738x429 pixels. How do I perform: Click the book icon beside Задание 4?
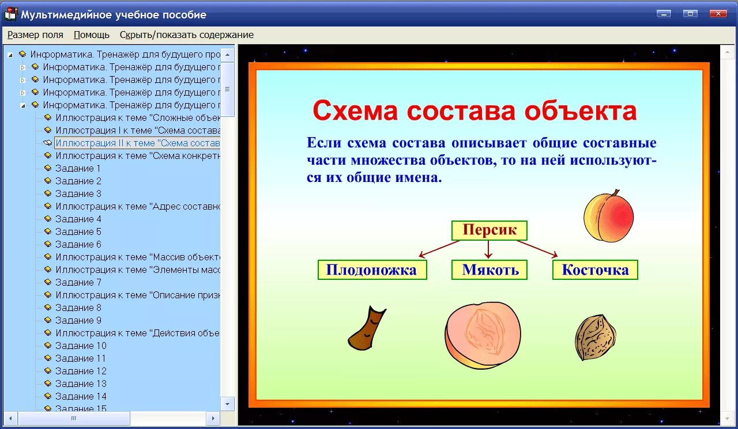[x=48, y=219]
